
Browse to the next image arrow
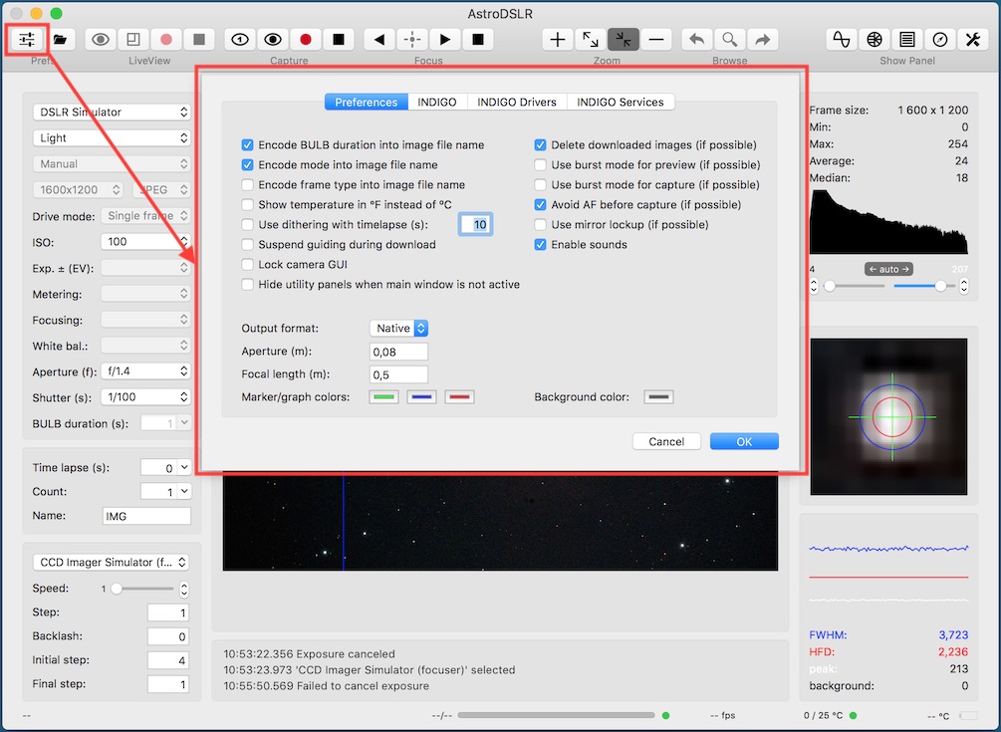tap(763, 40)
